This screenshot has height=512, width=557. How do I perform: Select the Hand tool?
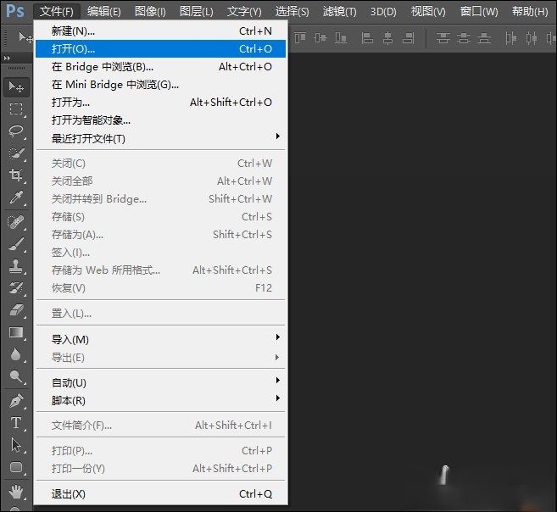click(x=16, y=493)
